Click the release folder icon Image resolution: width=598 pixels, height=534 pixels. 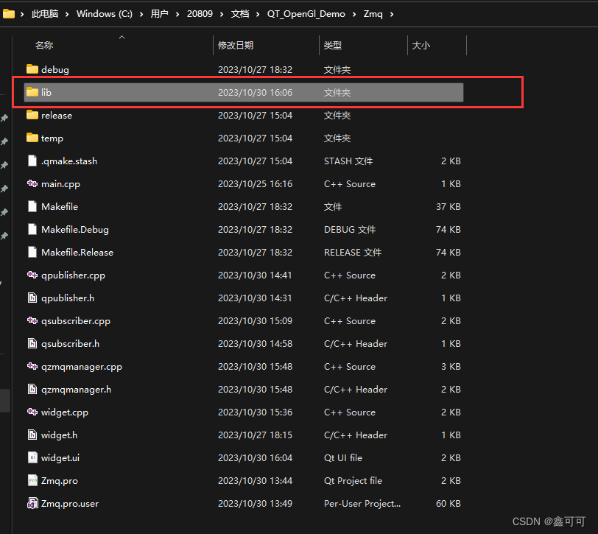point(32,115)
